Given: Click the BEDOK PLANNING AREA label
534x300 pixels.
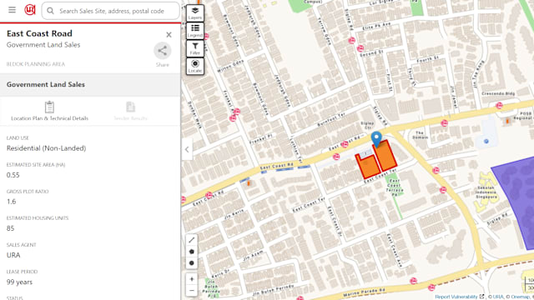Looking at the screenshot, I should [36, 64].
